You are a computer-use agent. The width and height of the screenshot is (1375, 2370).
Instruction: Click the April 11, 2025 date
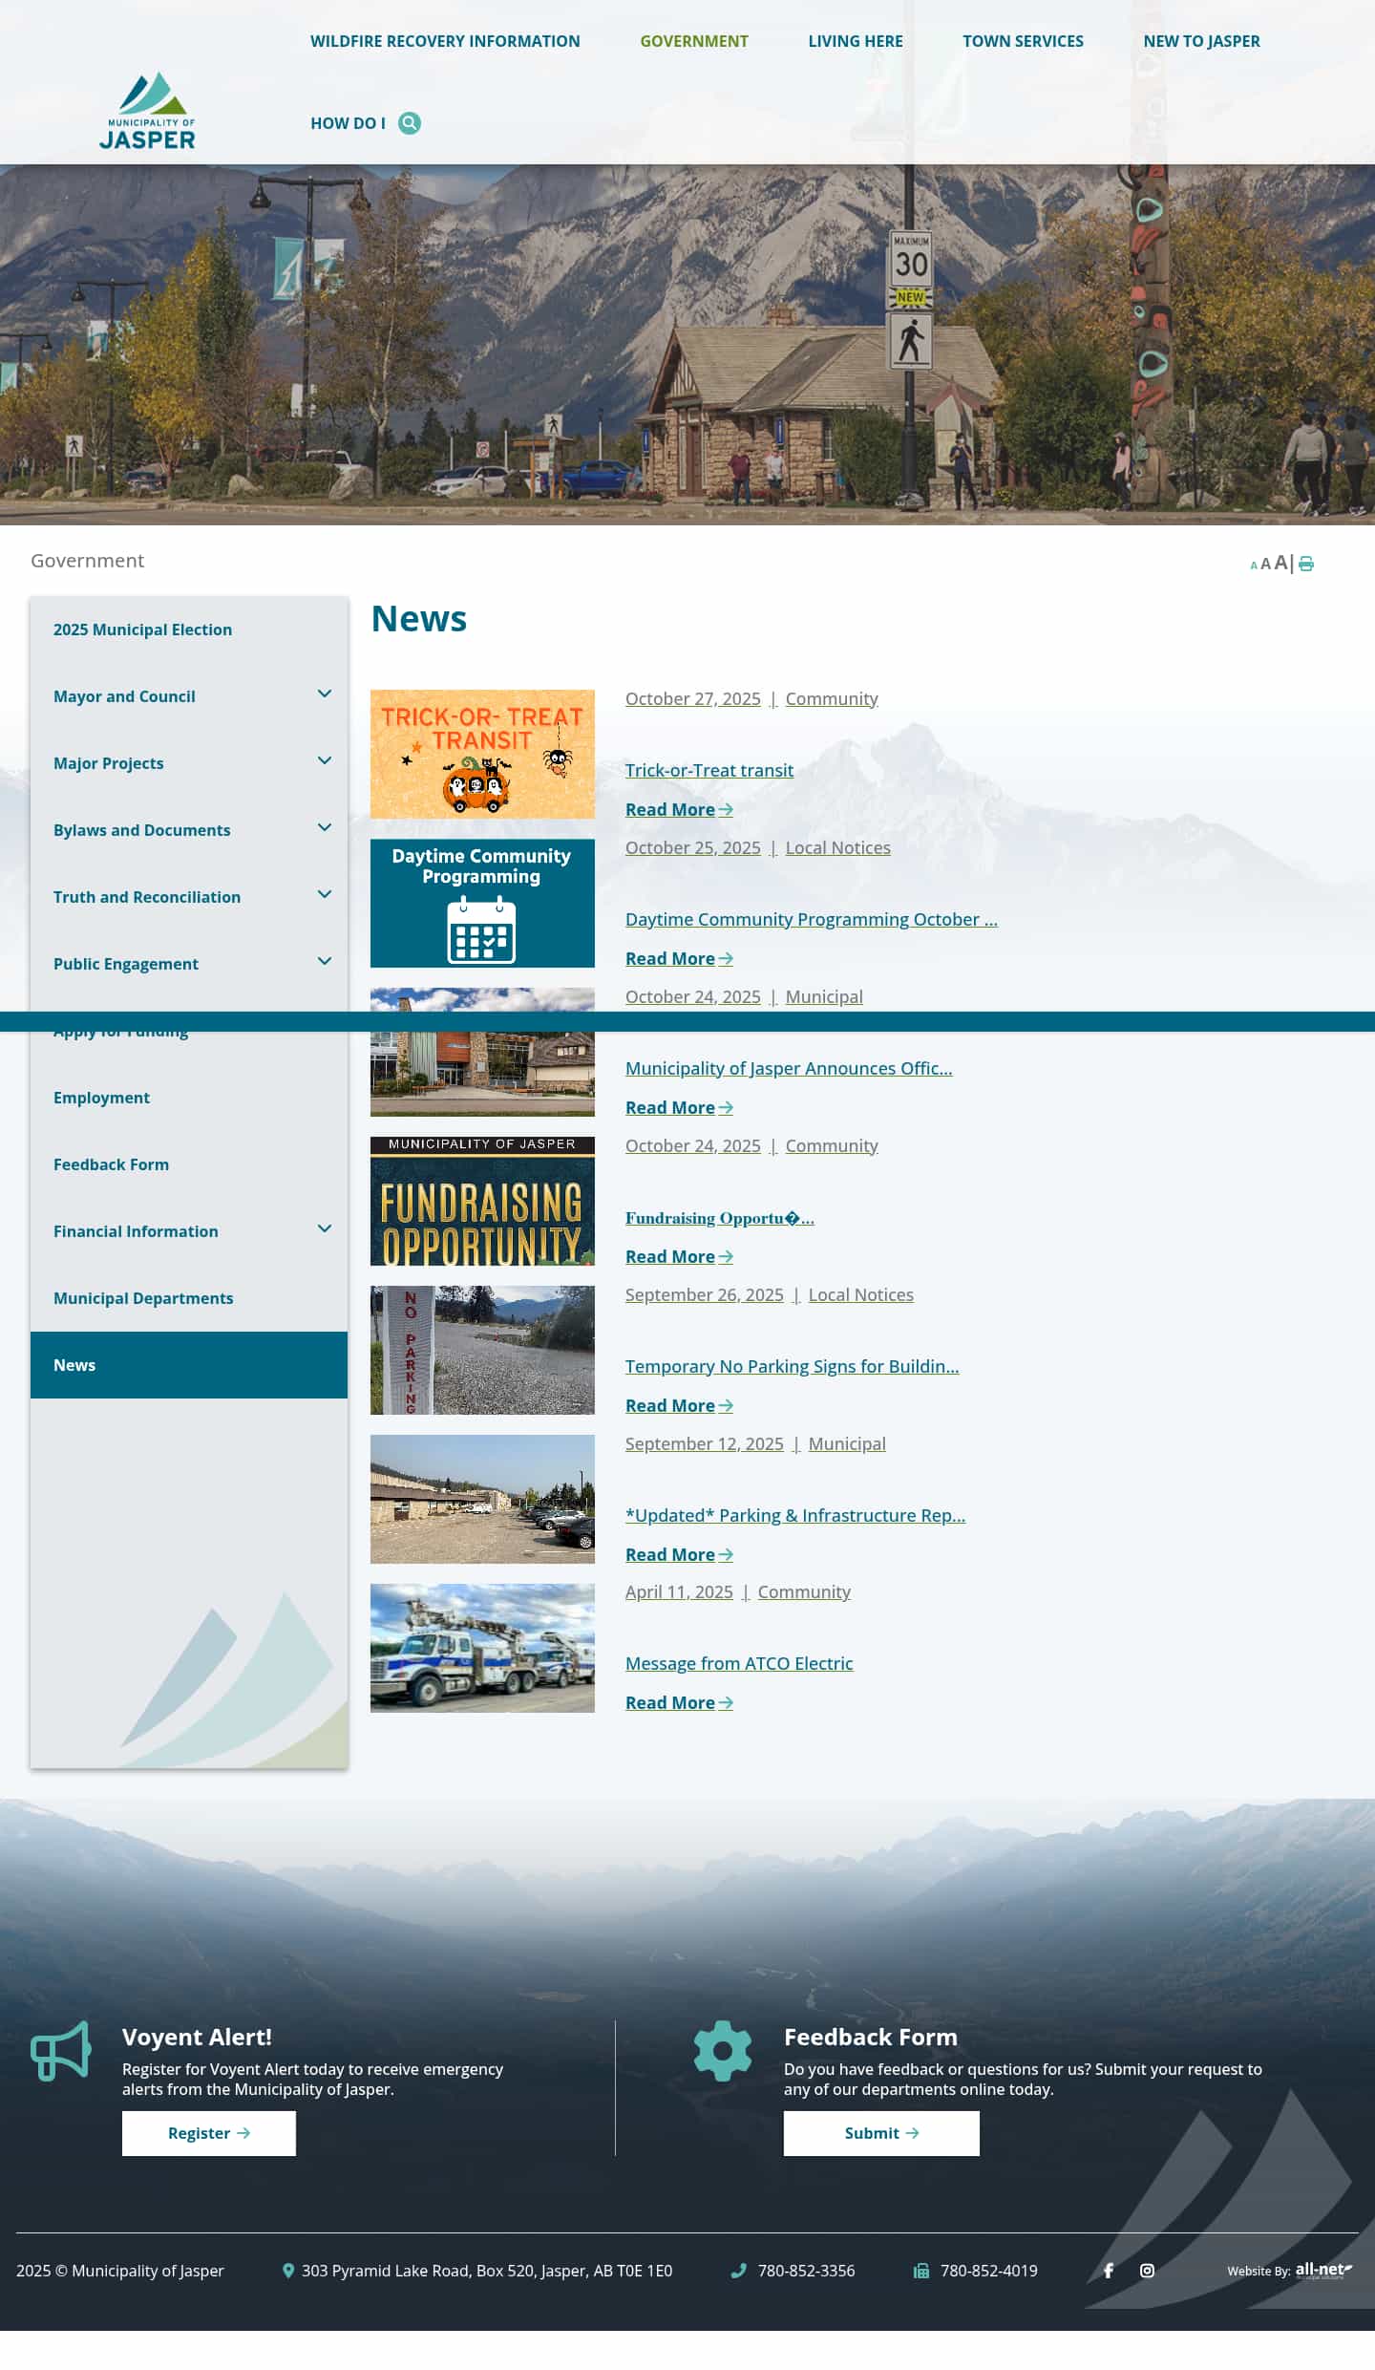(x=679, y=1591)
